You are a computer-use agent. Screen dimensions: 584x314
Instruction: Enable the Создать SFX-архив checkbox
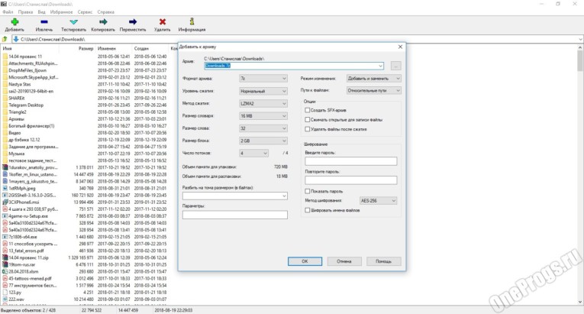[308, 110]
